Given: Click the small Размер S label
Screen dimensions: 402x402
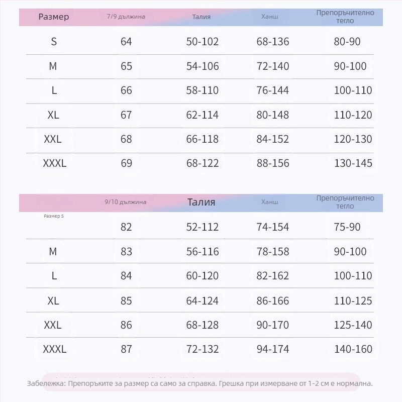Looking at the screenshot, I should pyautogui.click(x=54, y=216).
